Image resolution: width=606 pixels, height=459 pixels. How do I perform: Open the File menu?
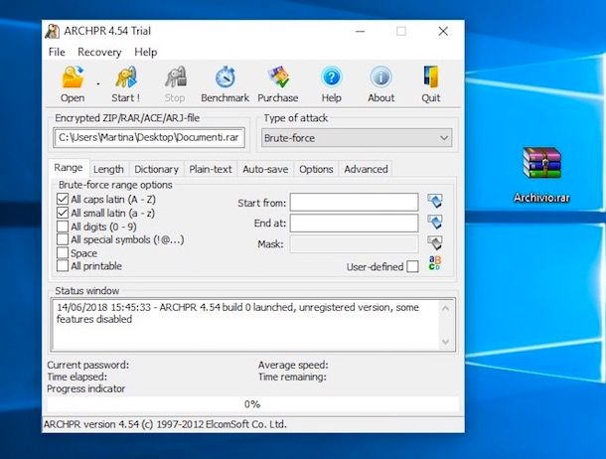pyautogui.click(x=57, y=52)
